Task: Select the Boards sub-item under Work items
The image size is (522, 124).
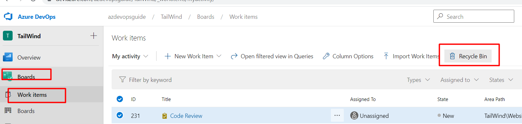Action: [x=26, y=111]
